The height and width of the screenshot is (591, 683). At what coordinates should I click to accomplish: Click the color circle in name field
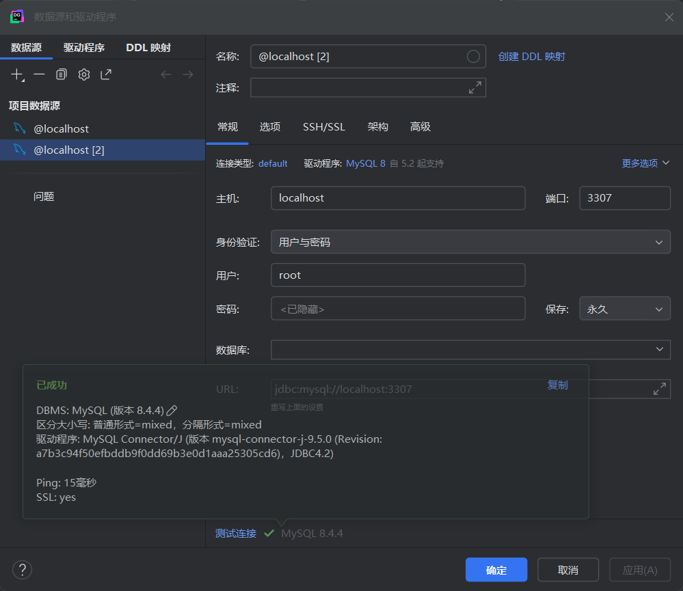click(x=474, y=56)
